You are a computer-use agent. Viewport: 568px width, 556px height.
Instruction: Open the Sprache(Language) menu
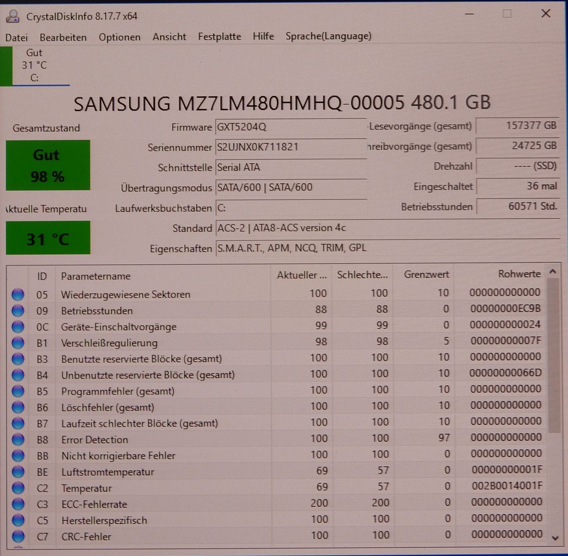click(x=328, y=36)
